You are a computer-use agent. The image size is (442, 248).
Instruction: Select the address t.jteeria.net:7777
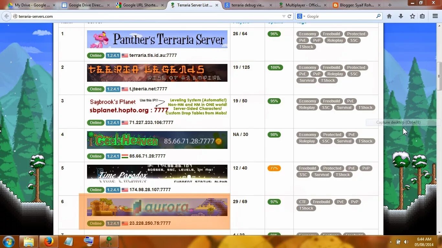click(x=148, y=89)
